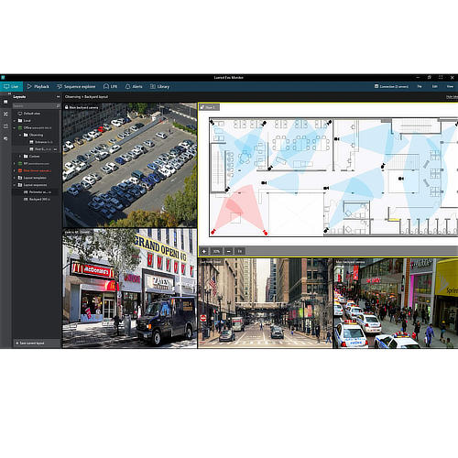Click red camera icon at map bottom-left
Image resolution: width=458 pixels, height=458 pixels.
[213, 232]
